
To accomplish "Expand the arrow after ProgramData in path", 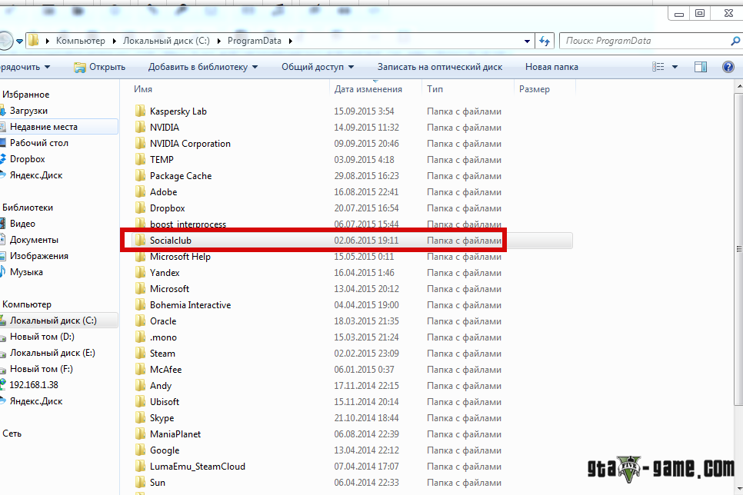I will pyautogui.click(x=291, y=41).
